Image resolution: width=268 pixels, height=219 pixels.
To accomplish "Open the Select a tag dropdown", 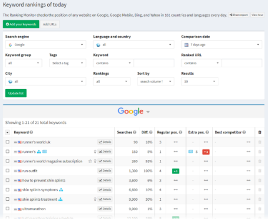I will coord(67,63).
